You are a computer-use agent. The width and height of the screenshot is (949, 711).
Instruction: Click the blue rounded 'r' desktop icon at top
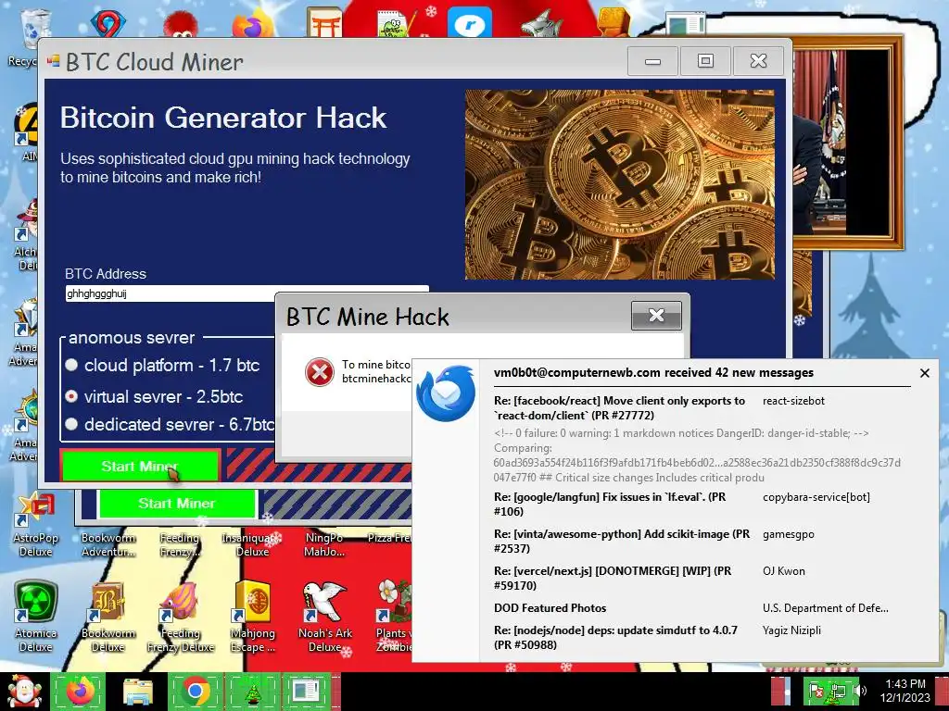pos(469,23)
